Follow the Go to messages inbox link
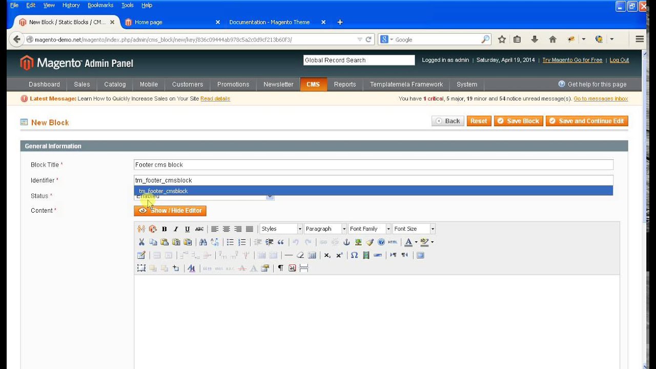The image size is (656, 369). pyautogui.click(x=601, y=98)
